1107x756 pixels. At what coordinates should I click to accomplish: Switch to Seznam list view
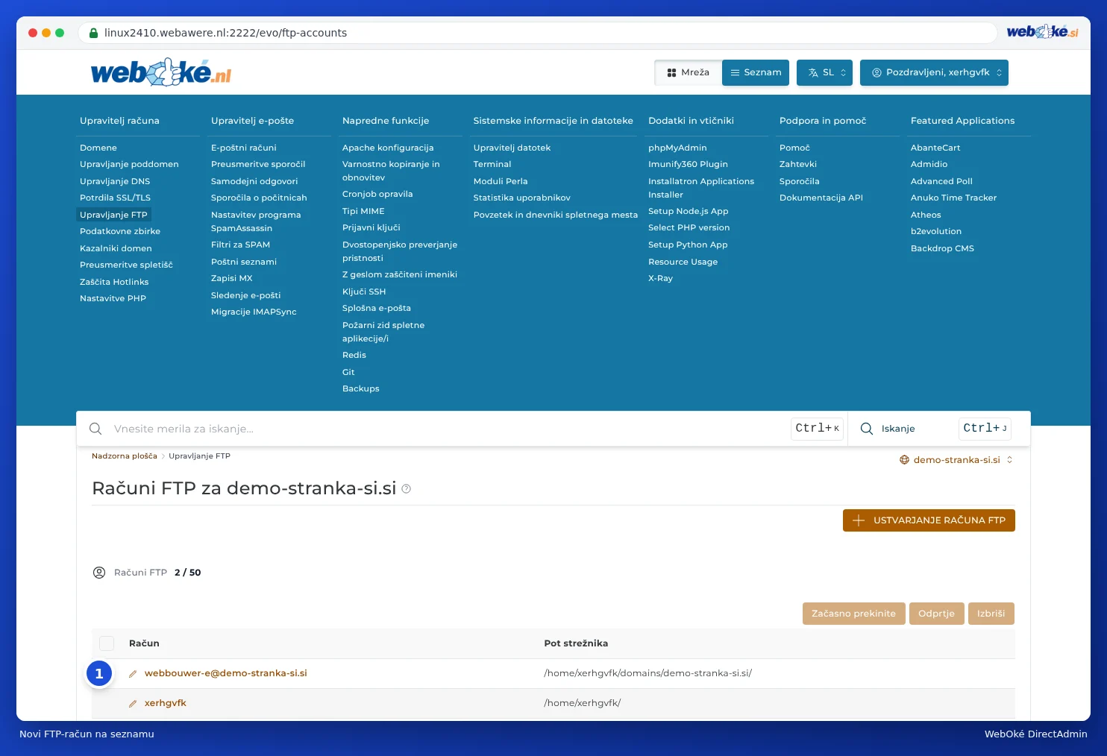click(x=756, y=72)
